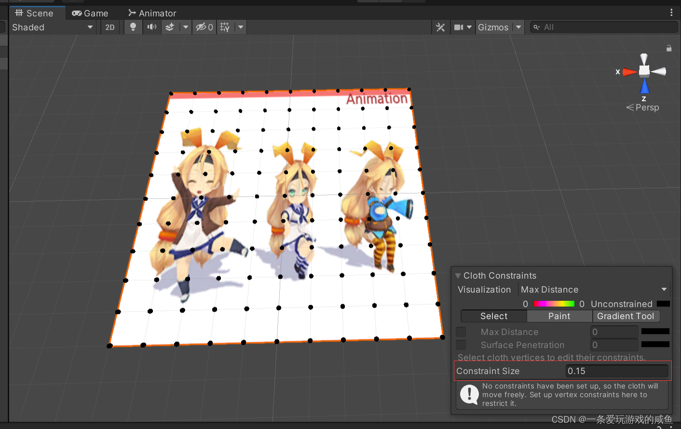The width and height of the screenshot is (681, 429).
Task: Toggle scene audio speaker icon
Action: [x=152, y=27]
